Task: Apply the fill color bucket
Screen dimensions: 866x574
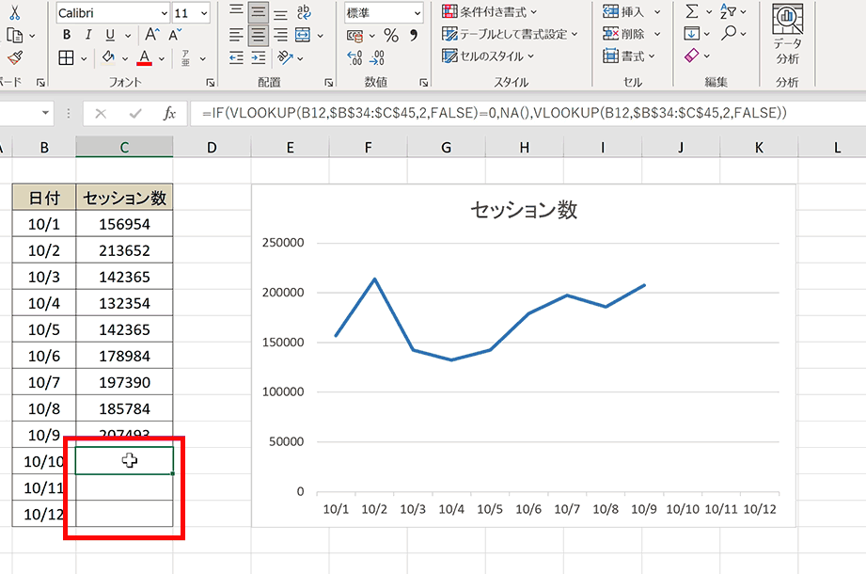Action: [108, 57]
